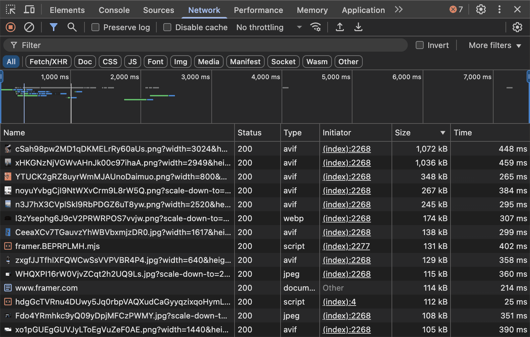
Task: Check the Invert filter checkbox
Action: click(419, 45)
